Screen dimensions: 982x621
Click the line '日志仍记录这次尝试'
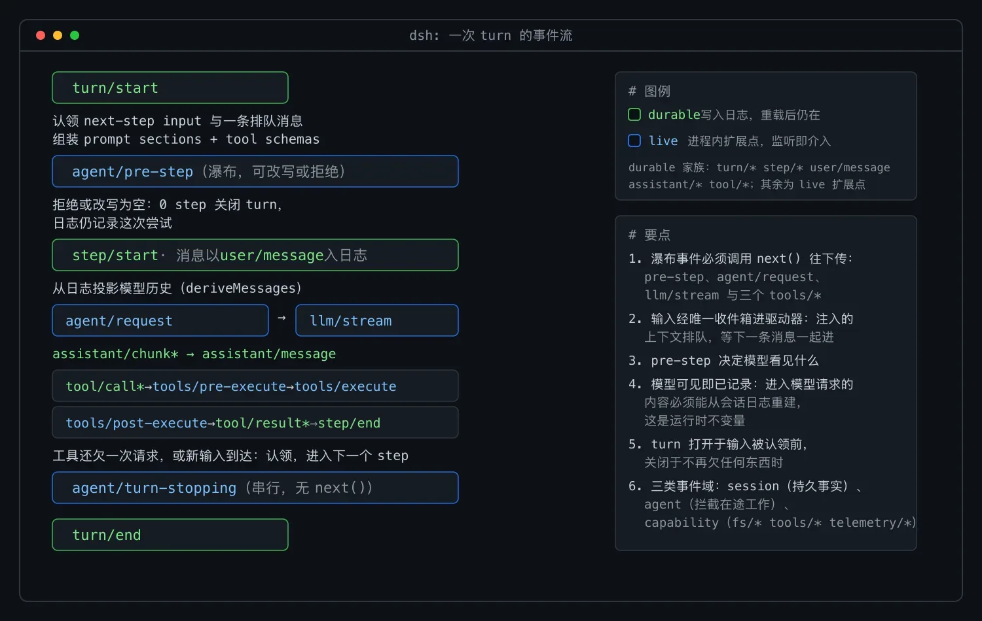[x=113, y=223]
